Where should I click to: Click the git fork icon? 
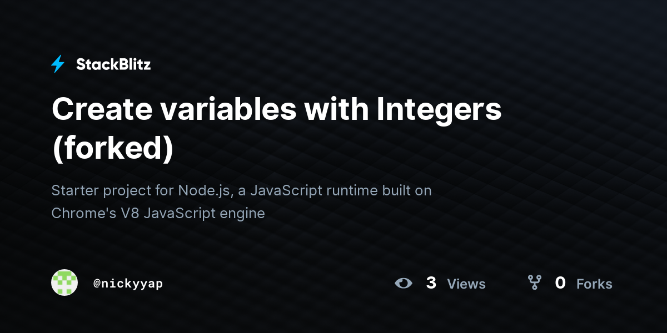pyautogui.click(x=535, y=283)
